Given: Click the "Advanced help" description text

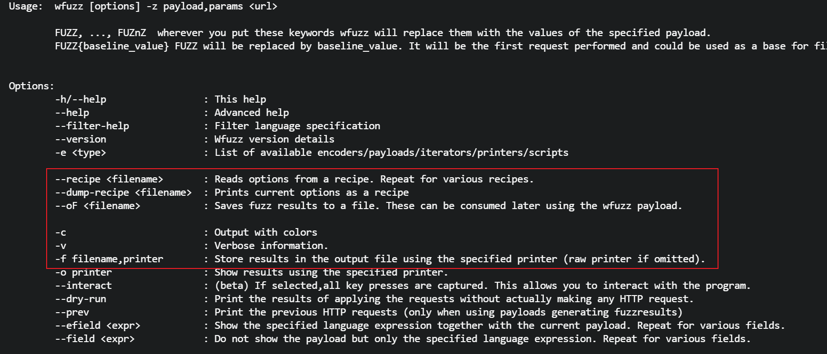Looking at the screenshot, I should coord(252,113).
